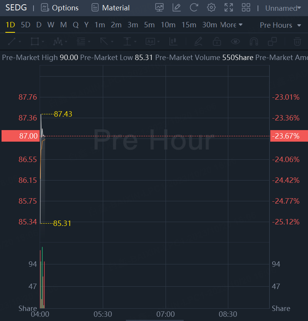The height and width of the screenshot is (321, 308).
Task: Delete drawings with trash icon
Action: (x=297, y=41)
